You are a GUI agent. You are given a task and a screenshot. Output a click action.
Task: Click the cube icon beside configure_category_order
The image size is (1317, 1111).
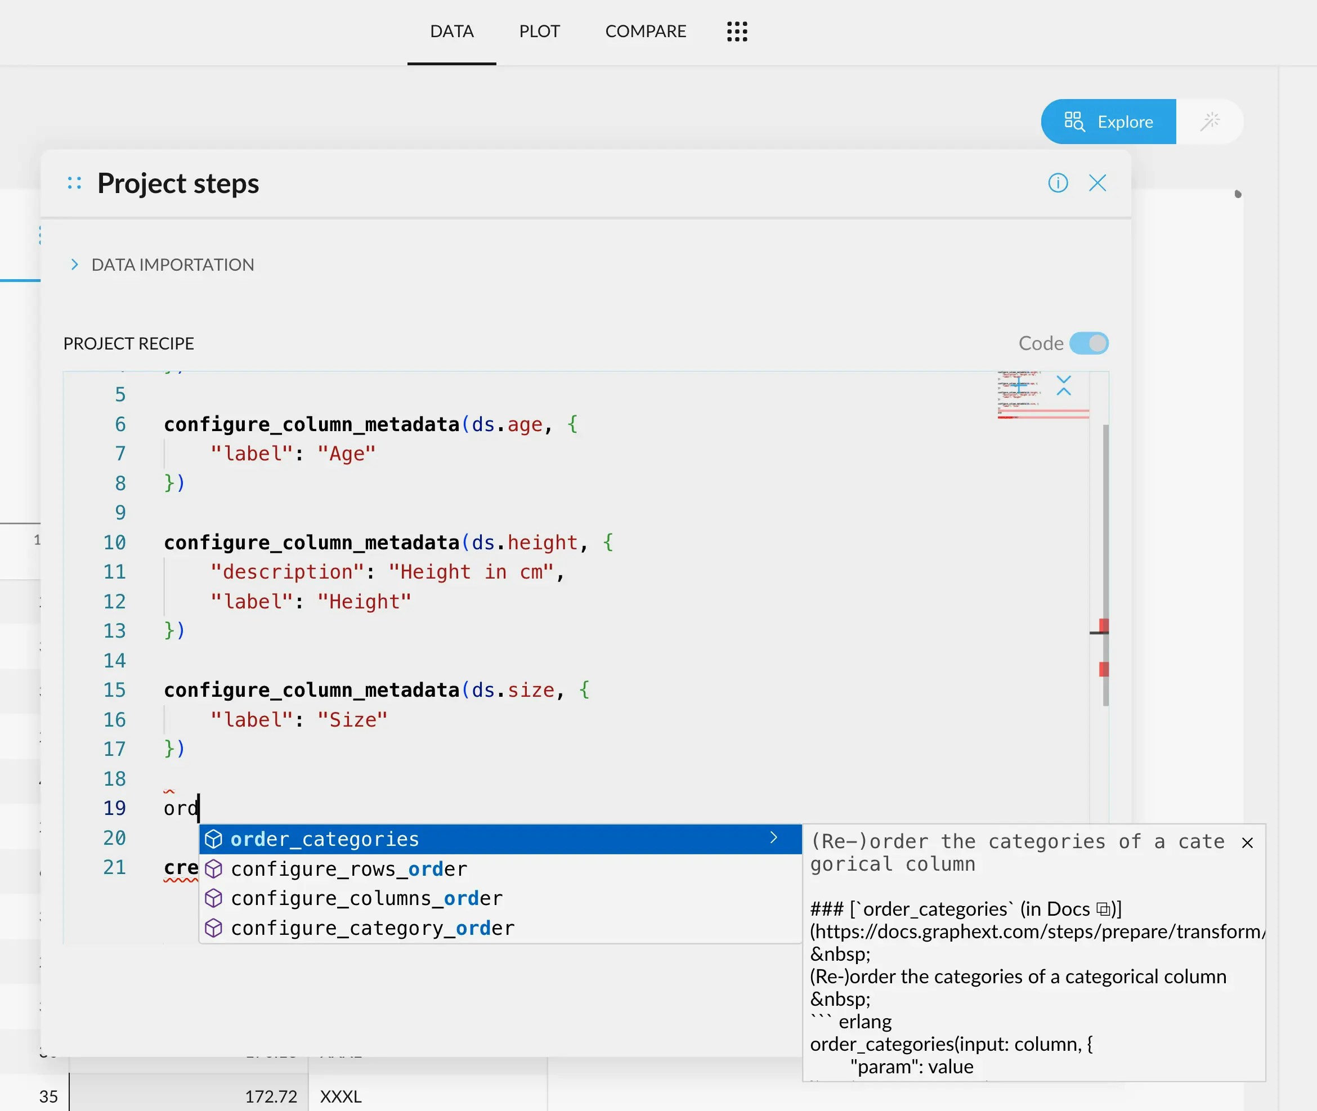tap(213, 928)
